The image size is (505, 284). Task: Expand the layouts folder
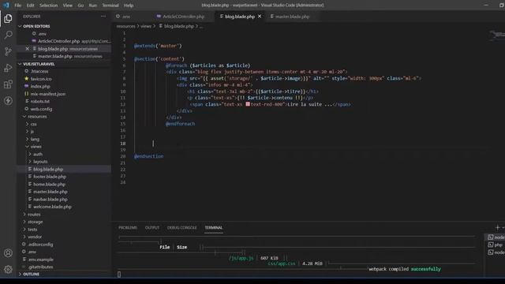click(40, 162)
